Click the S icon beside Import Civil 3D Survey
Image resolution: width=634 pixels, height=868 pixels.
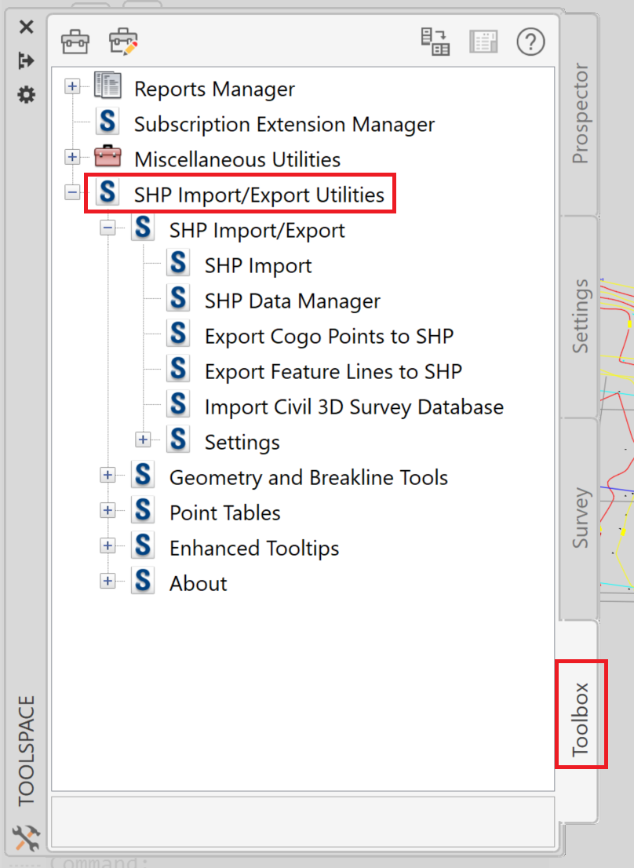coord(178,405)
